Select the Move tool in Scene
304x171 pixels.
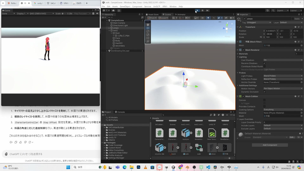pos(148,28)
